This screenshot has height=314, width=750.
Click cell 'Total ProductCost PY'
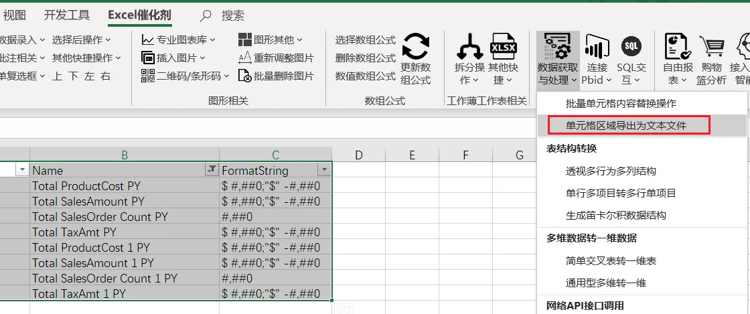(x=125, y=185)
